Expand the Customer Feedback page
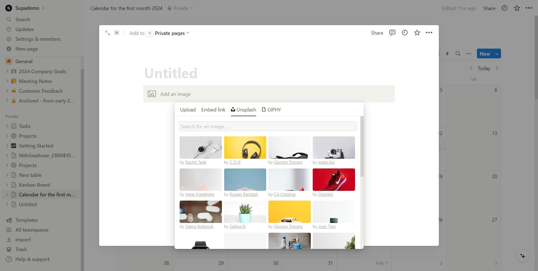Image resolution: width=538 pixels, height=271 pixels. pos(7,91)
